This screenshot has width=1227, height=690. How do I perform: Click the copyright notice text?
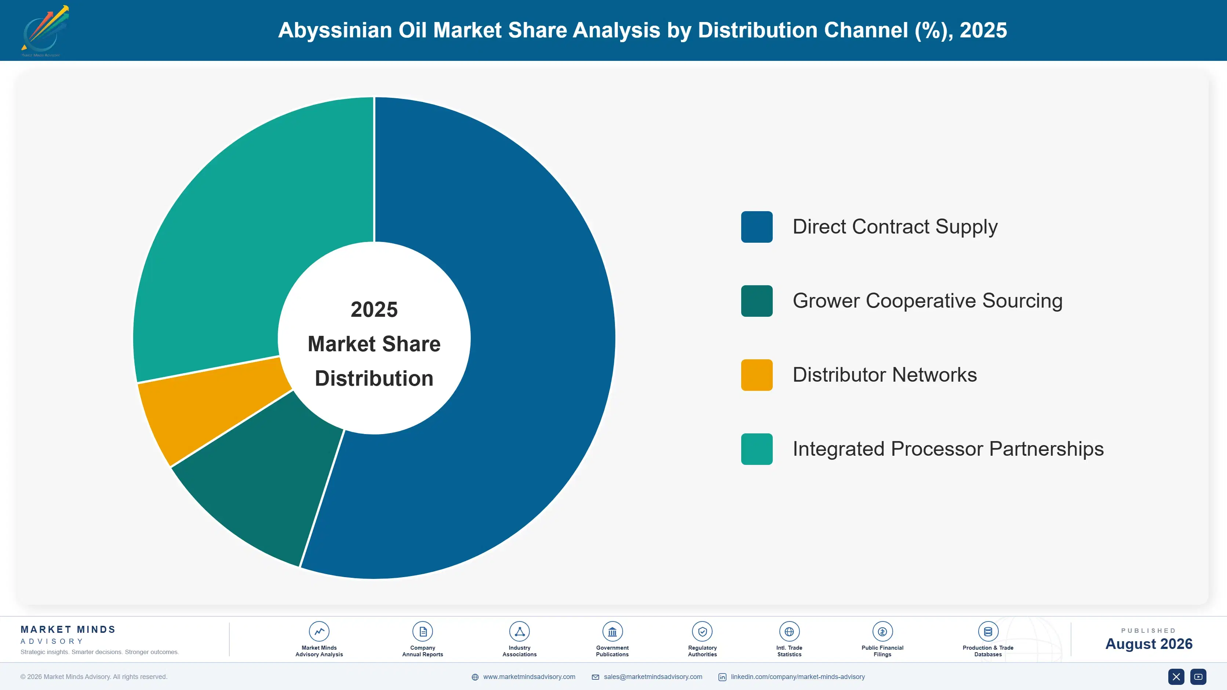click(94, 677)
